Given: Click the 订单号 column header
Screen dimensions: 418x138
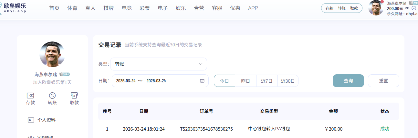Looking at the screenshot, I should pyautogui.click(x=206, y=111).
